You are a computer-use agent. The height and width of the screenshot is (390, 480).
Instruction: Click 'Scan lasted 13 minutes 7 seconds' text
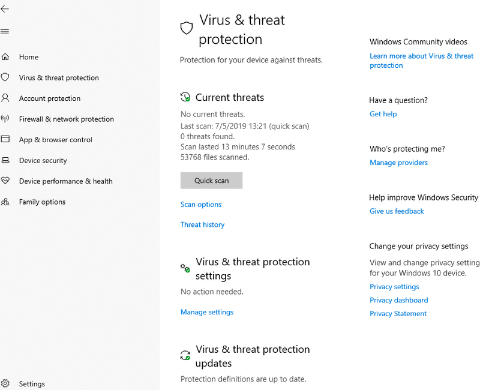point(238,146)
